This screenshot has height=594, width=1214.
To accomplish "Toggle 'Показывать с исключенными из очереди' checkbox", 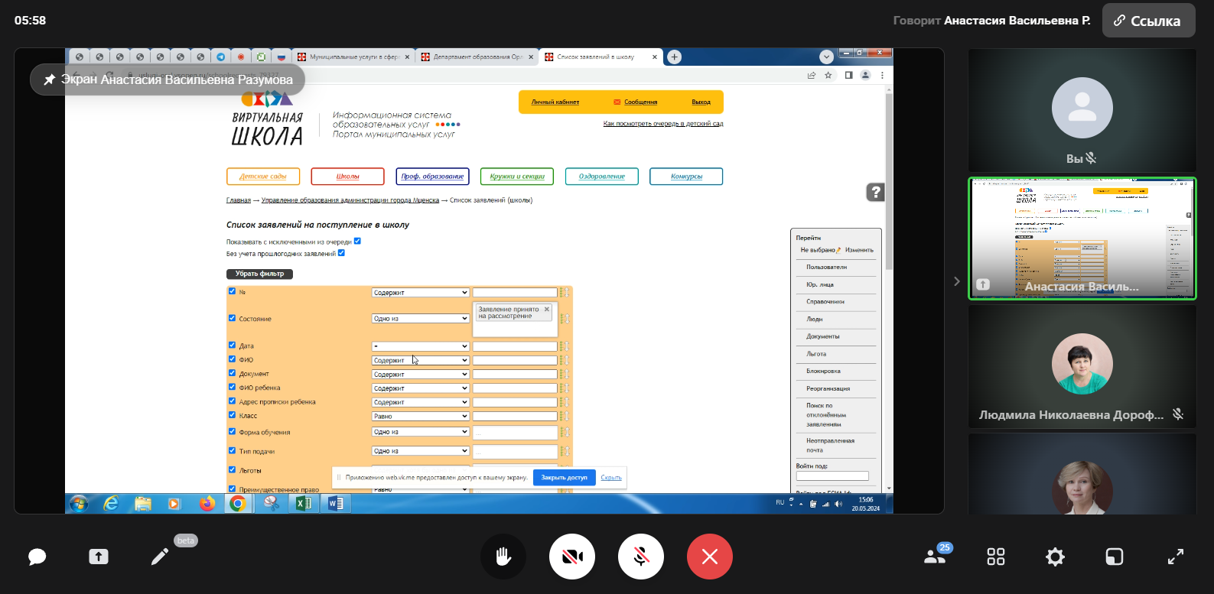I will pyautogui.click(x=357, y=241).
